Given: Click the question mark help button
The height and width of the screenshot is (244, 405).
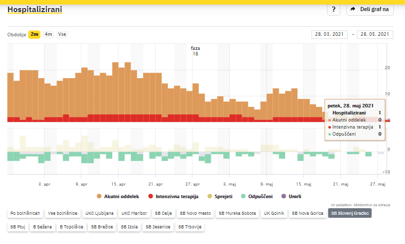Looking at the screenshot, I should point(334,9).
